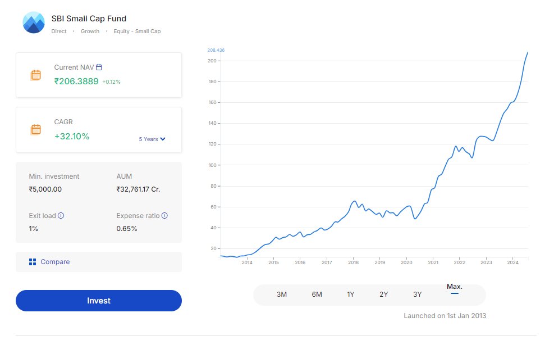The width and height of the screenshot is (554, 349).
Task: Switch chart to 6M range
Action: 317,294
